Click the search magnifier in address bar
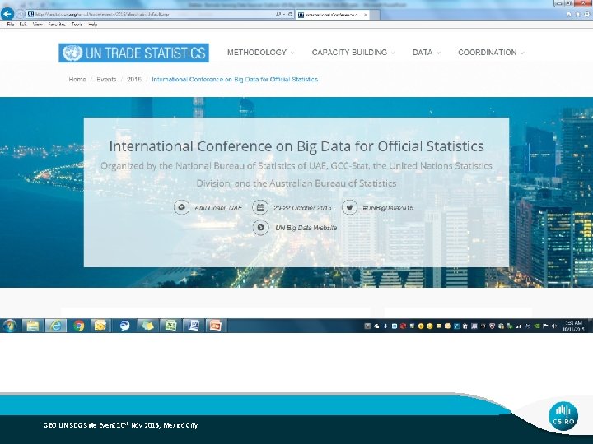593x444 pixels. tap(278, 14)
